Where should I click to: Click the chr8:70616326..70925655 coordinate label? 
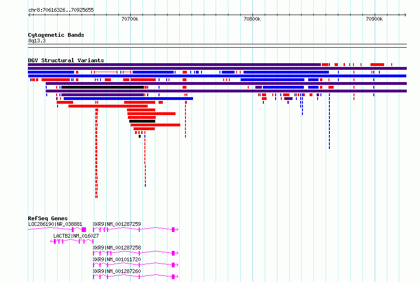click(x=61, y=10)
